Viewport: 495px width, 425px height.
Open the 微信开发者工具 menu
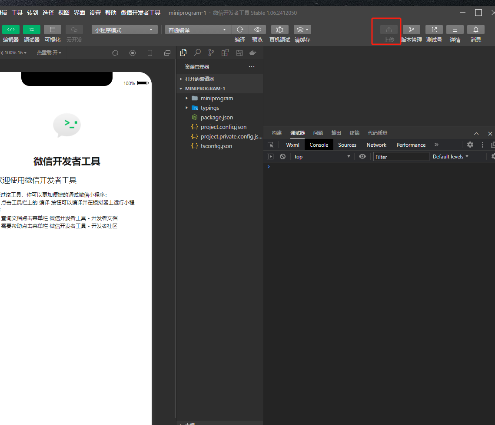140,13
